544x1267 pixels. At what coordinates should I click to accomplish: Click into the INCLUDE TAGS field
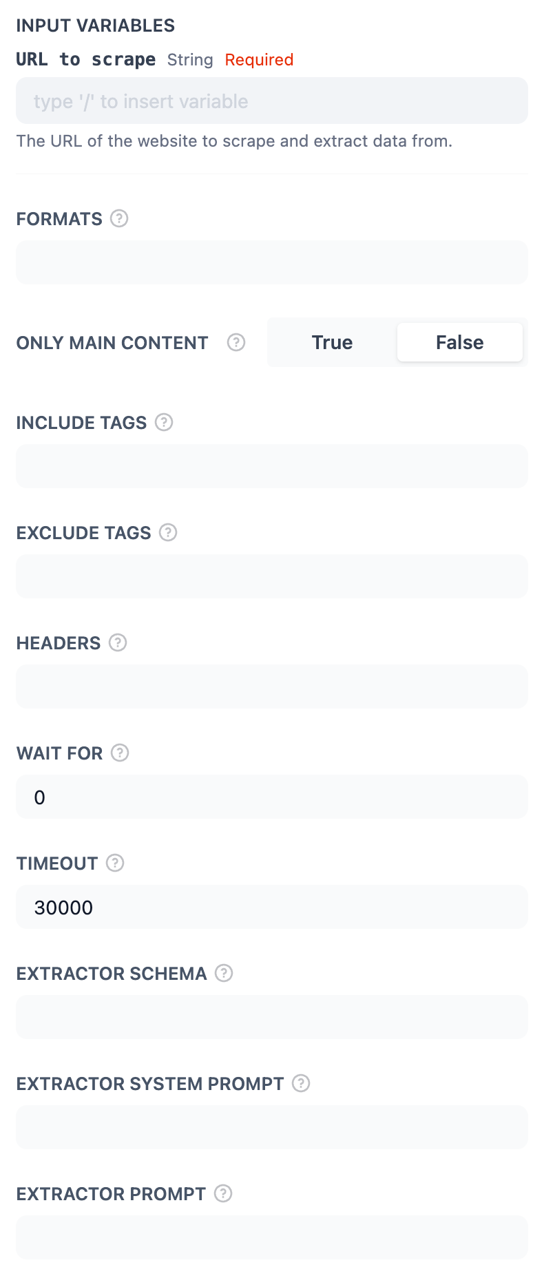click(272, 466)
